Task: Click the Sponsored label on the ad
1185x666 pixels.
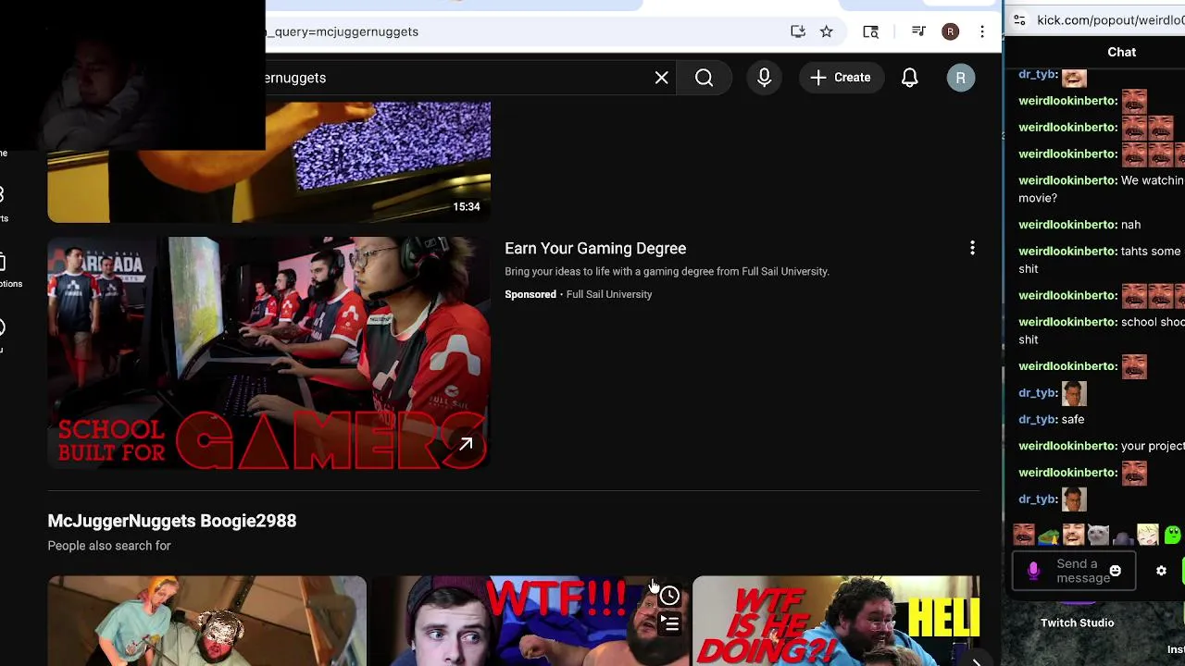Action: click(x=530, y=294)
